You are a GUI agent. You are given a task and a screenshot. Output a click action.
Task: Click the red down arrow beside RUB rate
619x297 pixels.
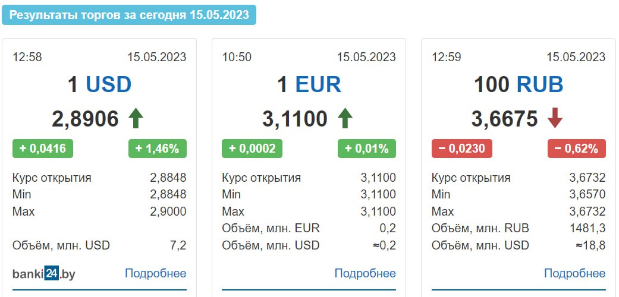coord(555,118)
